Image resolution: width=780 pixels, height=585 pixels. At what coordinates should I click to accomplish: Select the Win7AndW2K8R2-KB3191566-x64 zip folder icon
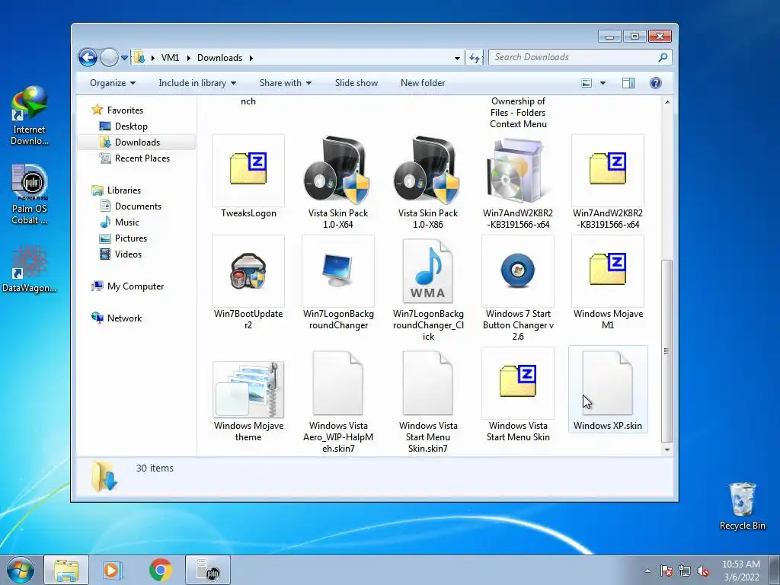click(x=607, y=170)
